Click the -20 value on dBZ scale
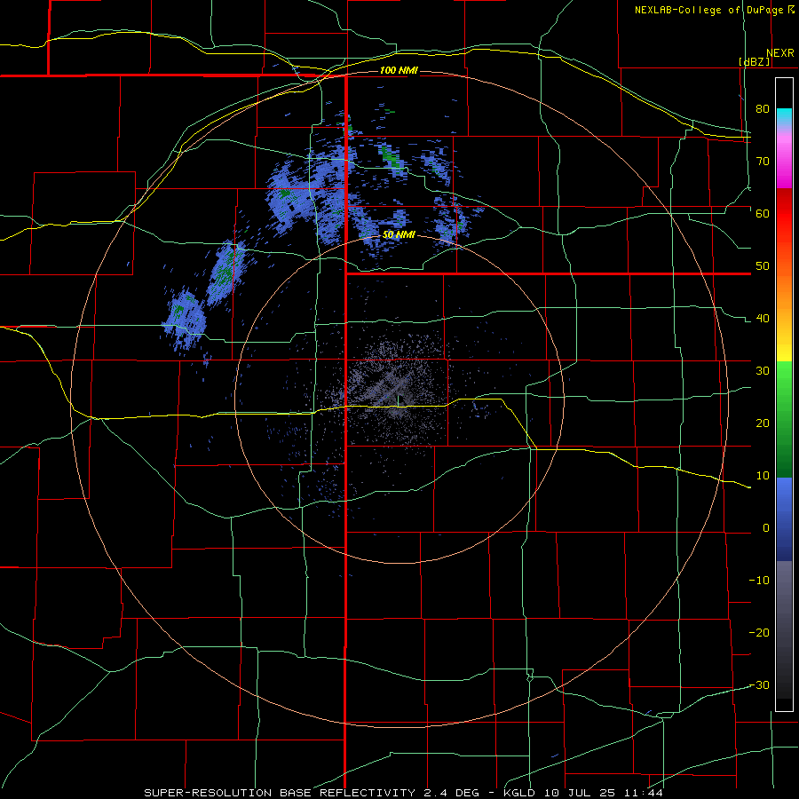The width and height of the screenshot is (799, 799). point(759,633)
